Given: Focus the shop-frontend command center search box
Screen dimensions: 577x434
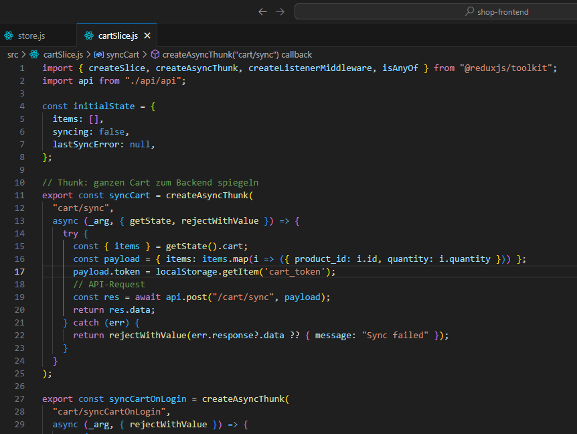Looking at the screenshot, I should pyautogui.click(x=435, y=11).
